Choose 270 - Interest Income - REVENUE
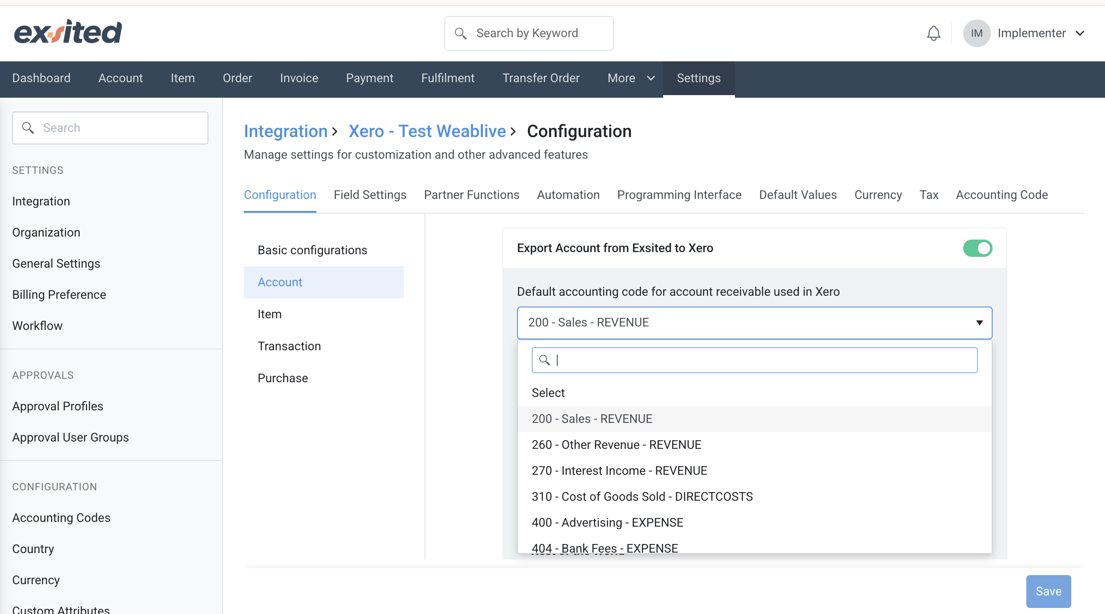This screenshot has width=1105, height=614. (x=754, y=471)
